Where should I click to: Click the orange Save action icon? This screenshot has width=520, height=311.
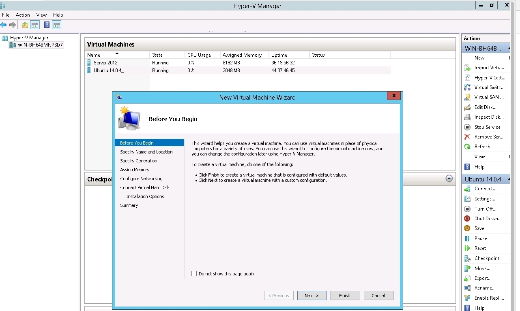pos(467,228)
